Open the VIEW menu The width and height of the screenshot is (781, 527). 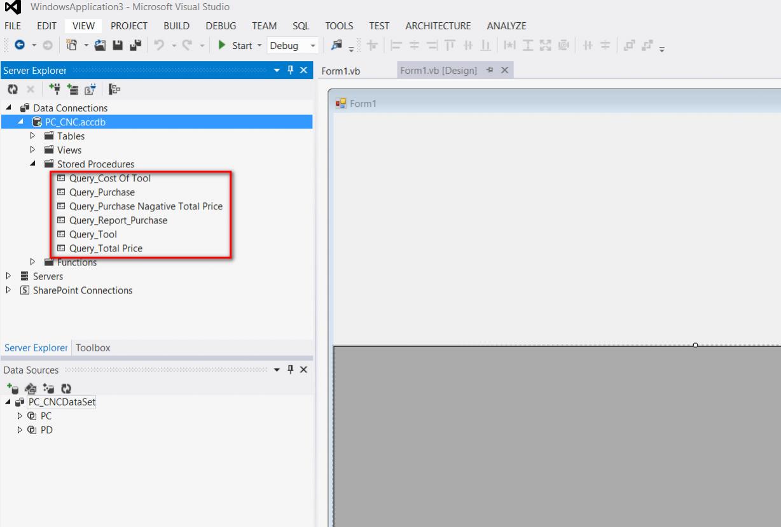coord(84,26)
